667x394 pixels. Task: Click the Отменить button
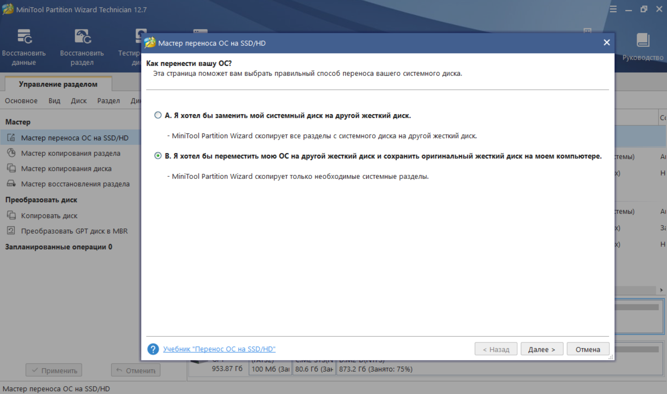tap(136, 370)
